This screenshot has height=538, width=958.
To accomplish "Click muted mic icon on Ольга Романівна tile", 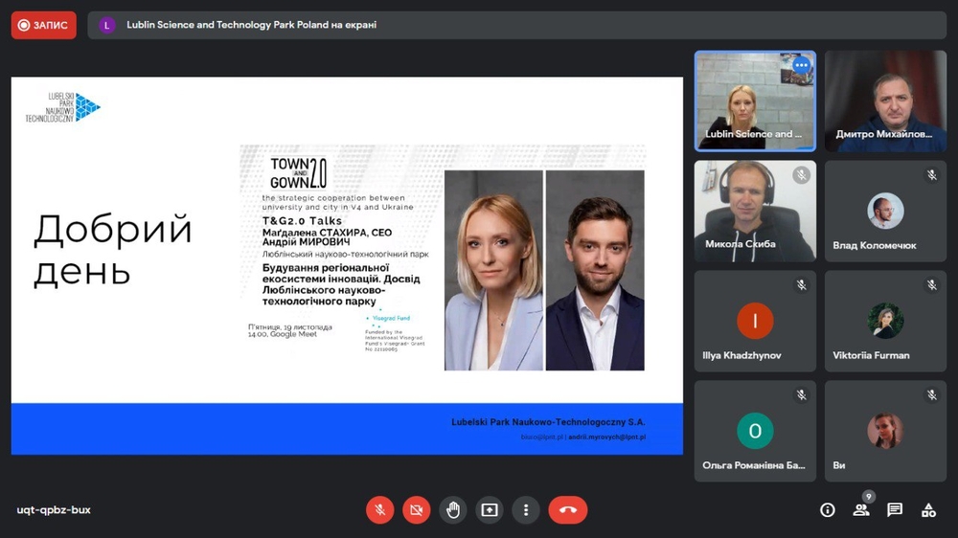I will coord(801,395).
